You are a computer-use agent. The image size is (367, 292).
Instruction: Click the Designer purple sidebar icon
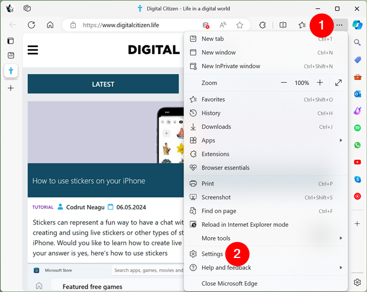tap(357, 111)
